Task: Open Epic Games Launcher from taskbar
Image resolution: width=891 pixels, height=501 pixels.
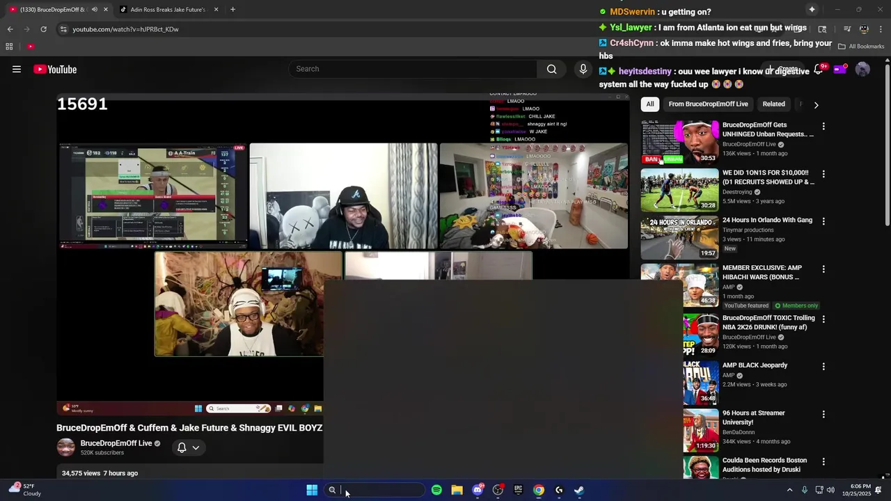Action: pos(518,490)
